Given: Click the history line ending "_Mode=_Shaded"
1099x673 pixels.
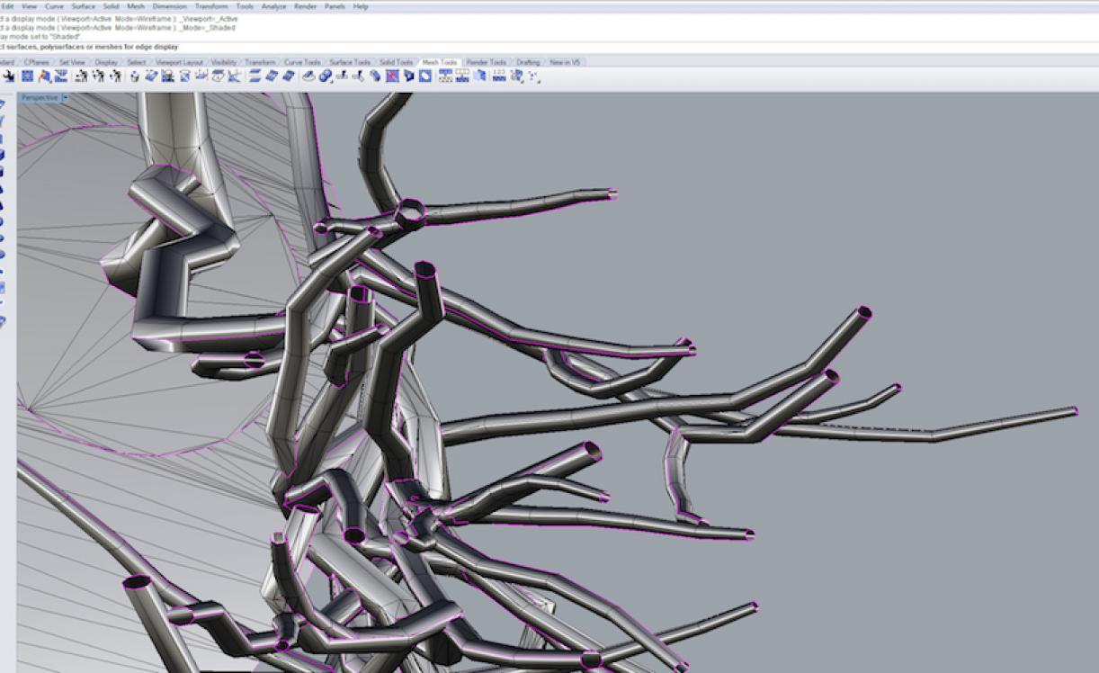Looking at the screenshot, I should (x=118, y=28).
